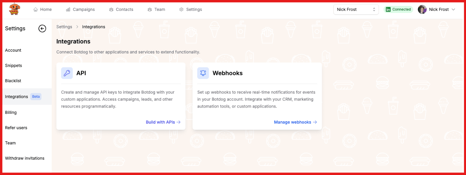
Task: Click the API card description text
Action: click(x=118, y=99)
